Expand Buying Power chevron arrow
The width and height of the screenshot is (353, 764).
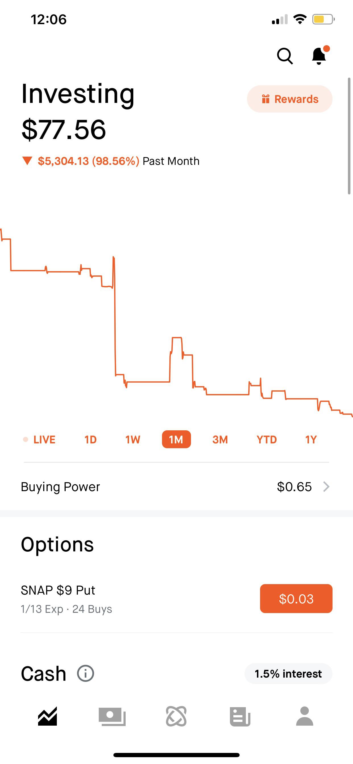point(326,487)
